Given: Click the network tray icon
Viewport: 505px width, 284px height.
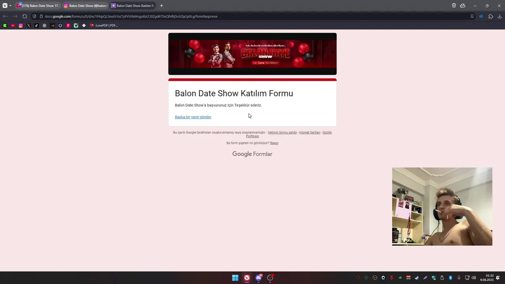Looking at the screenshot, I should click(467, 278).
